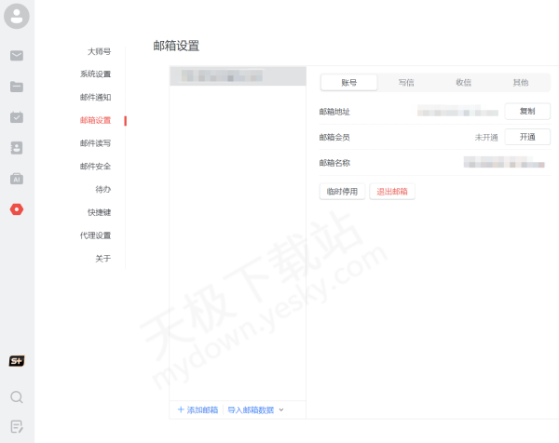The image size is (559, 443).
Task: Open 邮件安全 in the settings menu
Action: 95,167
